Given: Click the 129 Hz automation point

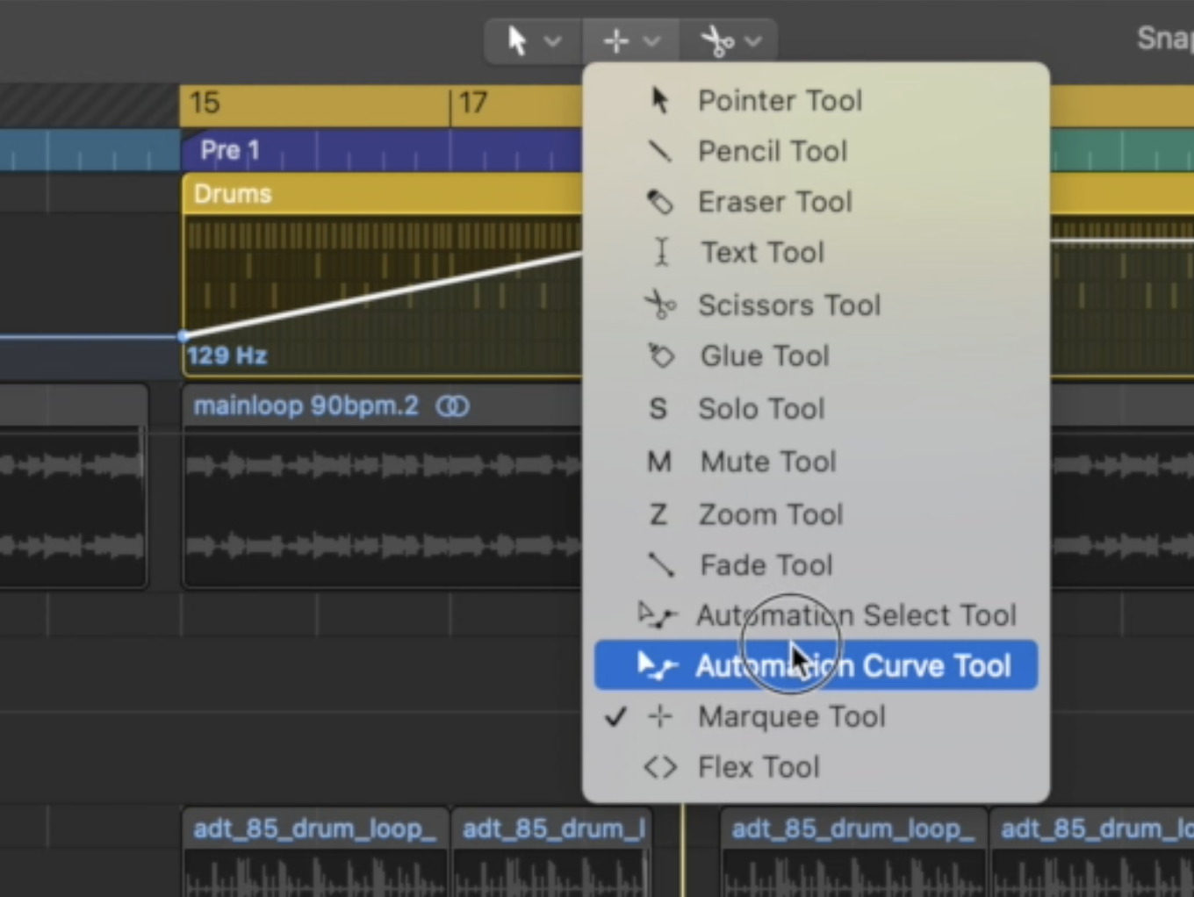Looking at the screenshot, I should (183, 336).
